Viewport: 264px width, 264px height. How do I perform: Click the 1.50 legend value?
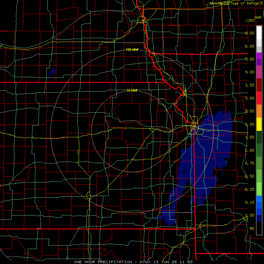(x=250, y=137)
